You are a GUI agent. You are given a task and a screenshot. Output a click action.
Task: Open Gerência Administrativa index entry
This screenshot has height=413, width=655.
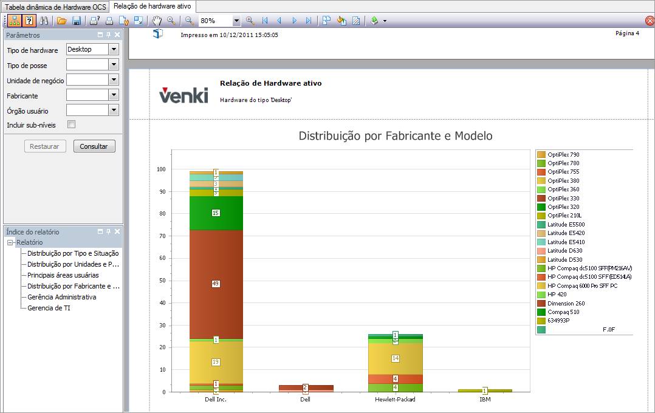62,297
